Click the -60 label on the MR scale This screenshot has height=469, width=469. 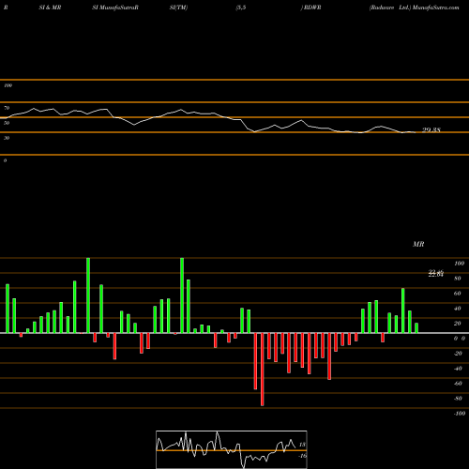(x=458, y=384)
